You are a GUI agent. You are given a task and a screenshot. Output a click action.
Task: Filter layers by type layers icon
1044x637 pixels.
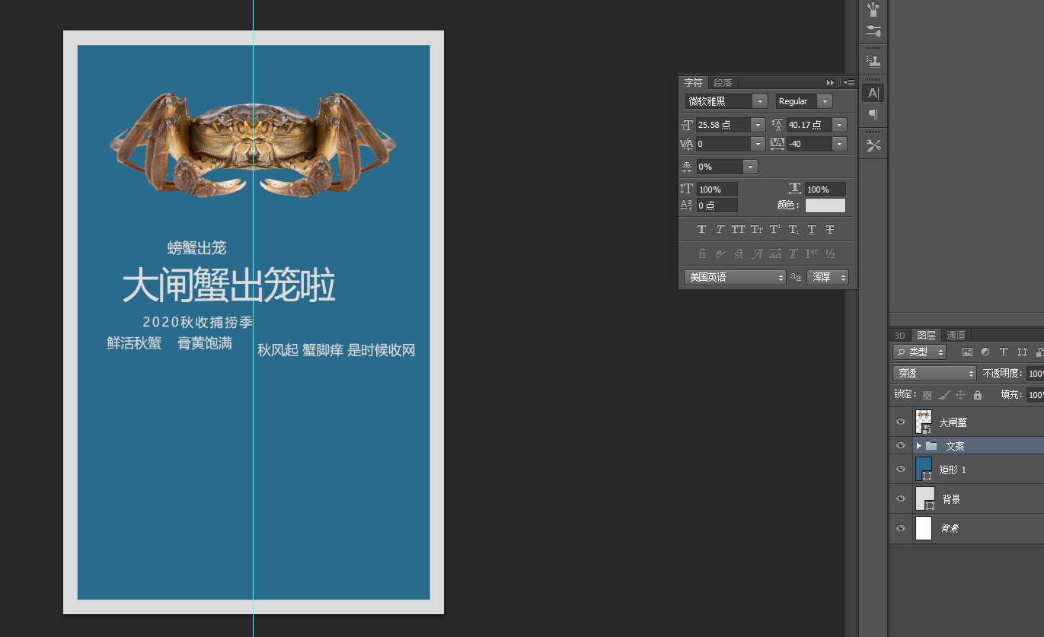click(x=1004, y=352)
